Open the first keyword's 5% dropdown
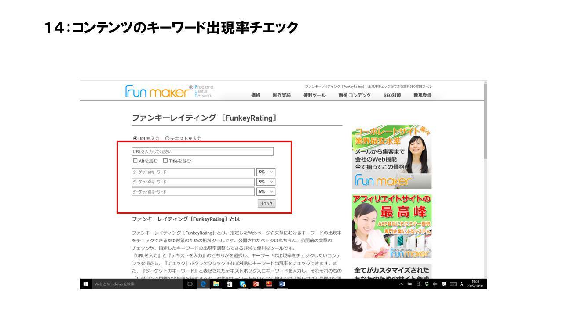 [x=266, y=172]
